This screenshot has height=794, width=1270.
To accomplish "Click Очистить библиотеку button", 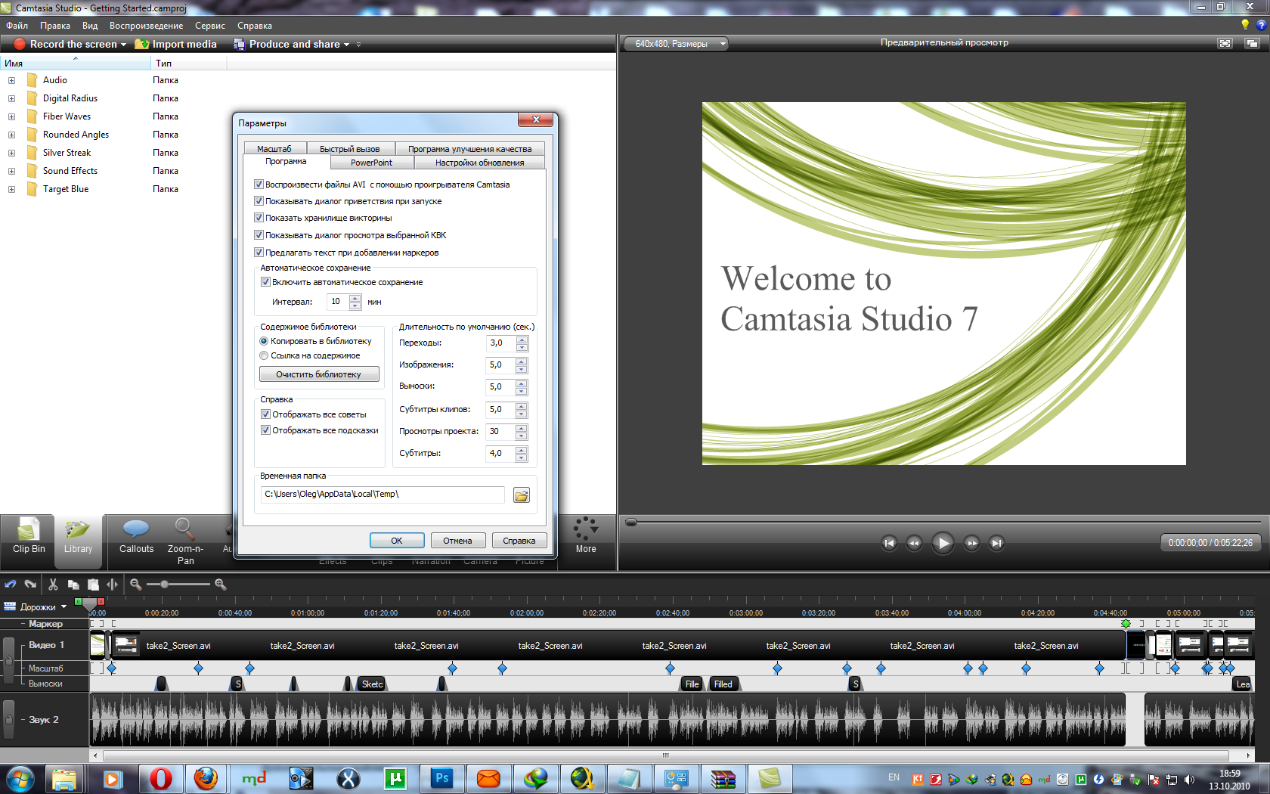I will click(319, 374).
